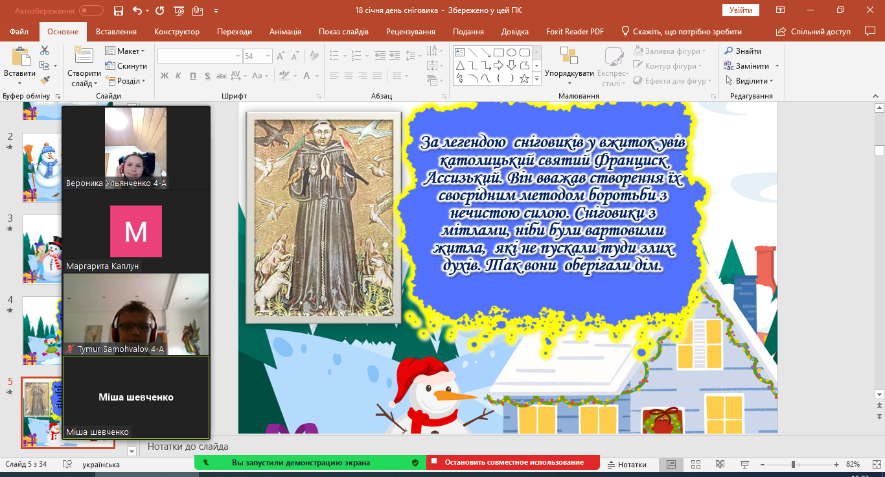Undo the last action
This screenshot has width=885, height=477.
pos(137,10)
